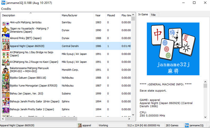Click the Apparel Night game icon
The image size is (210, 128).
pyautogui.click(x=6, y=46)
